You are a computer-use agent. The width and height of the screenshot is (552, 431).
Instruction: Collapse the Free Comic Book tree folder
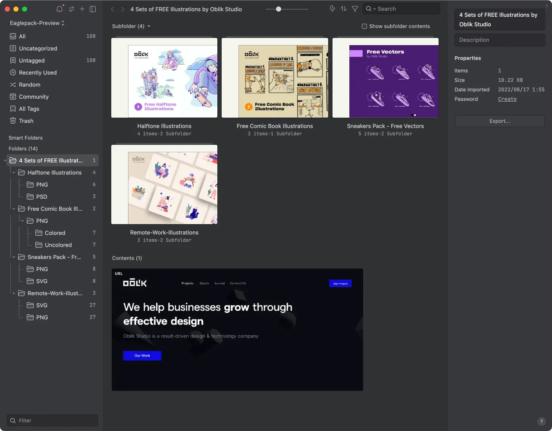pyautogui.click(x=14, y=209)
